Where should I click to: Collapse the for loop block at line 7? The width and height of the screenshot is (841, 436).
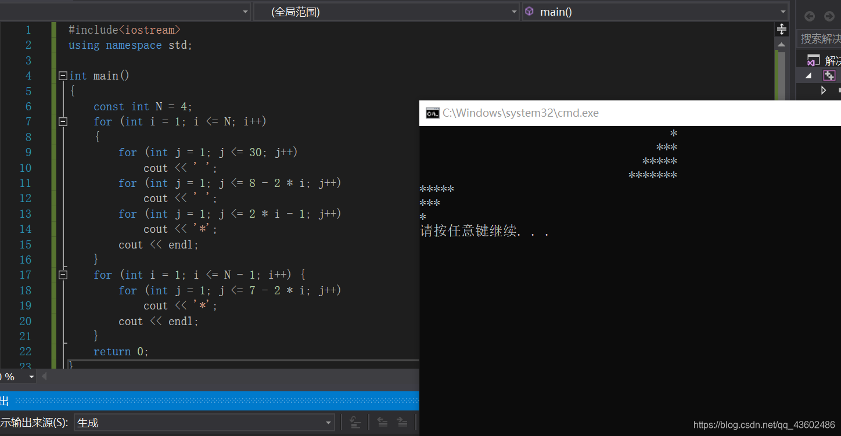click(x=63, y=122)
